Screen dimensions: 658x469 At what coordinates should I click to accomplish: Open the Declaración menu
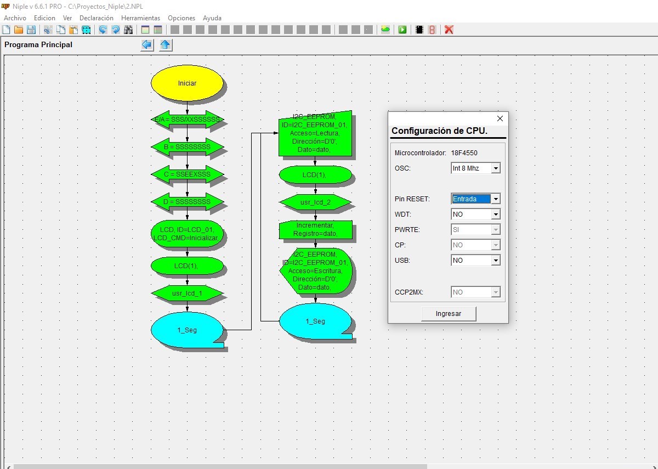tap(97, 18)
